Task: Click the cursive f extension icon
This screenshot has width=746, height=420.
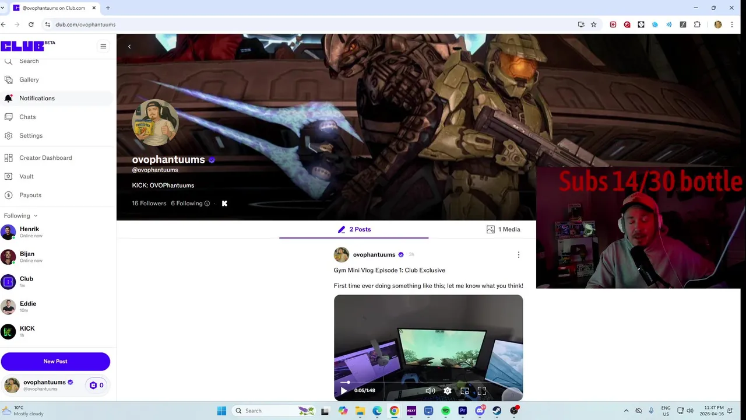Action: tap(683, 24)
